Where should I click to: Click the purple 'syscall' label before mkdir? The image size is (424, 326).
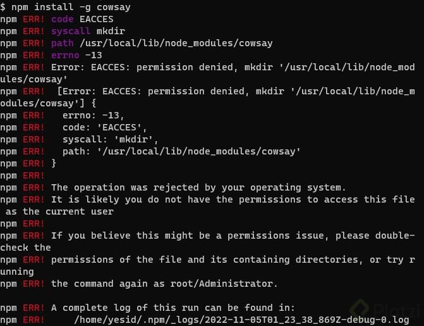point(68,30)
